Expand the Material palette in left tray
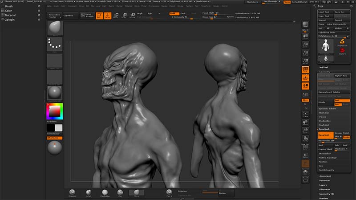356x200 pixels. pyautogui.click(x=10, y=15)
